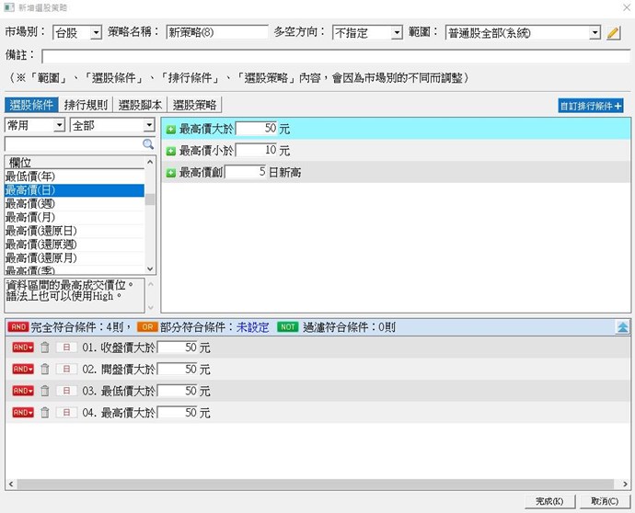Click the 備註 text input field
Image resolution: width=635 pixels, height=513 pixels.
(x=331, y=56)
